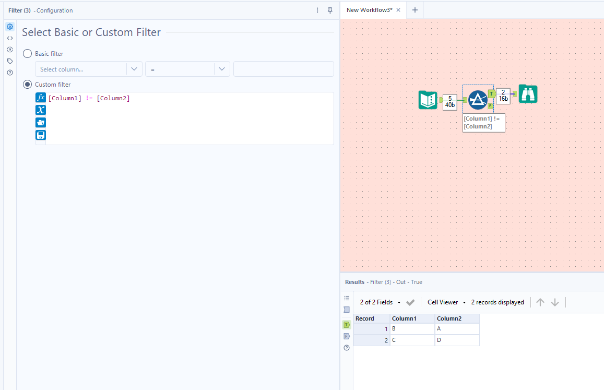The width and height of the screenshot is (604, 390).
Task: Show the False output in the Results panel
Action: point(346,336)
